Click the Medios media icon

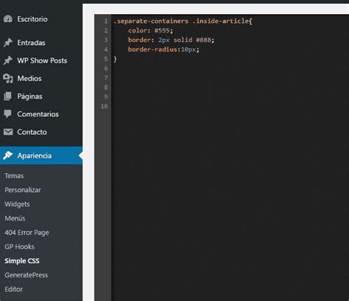[8, 78]
